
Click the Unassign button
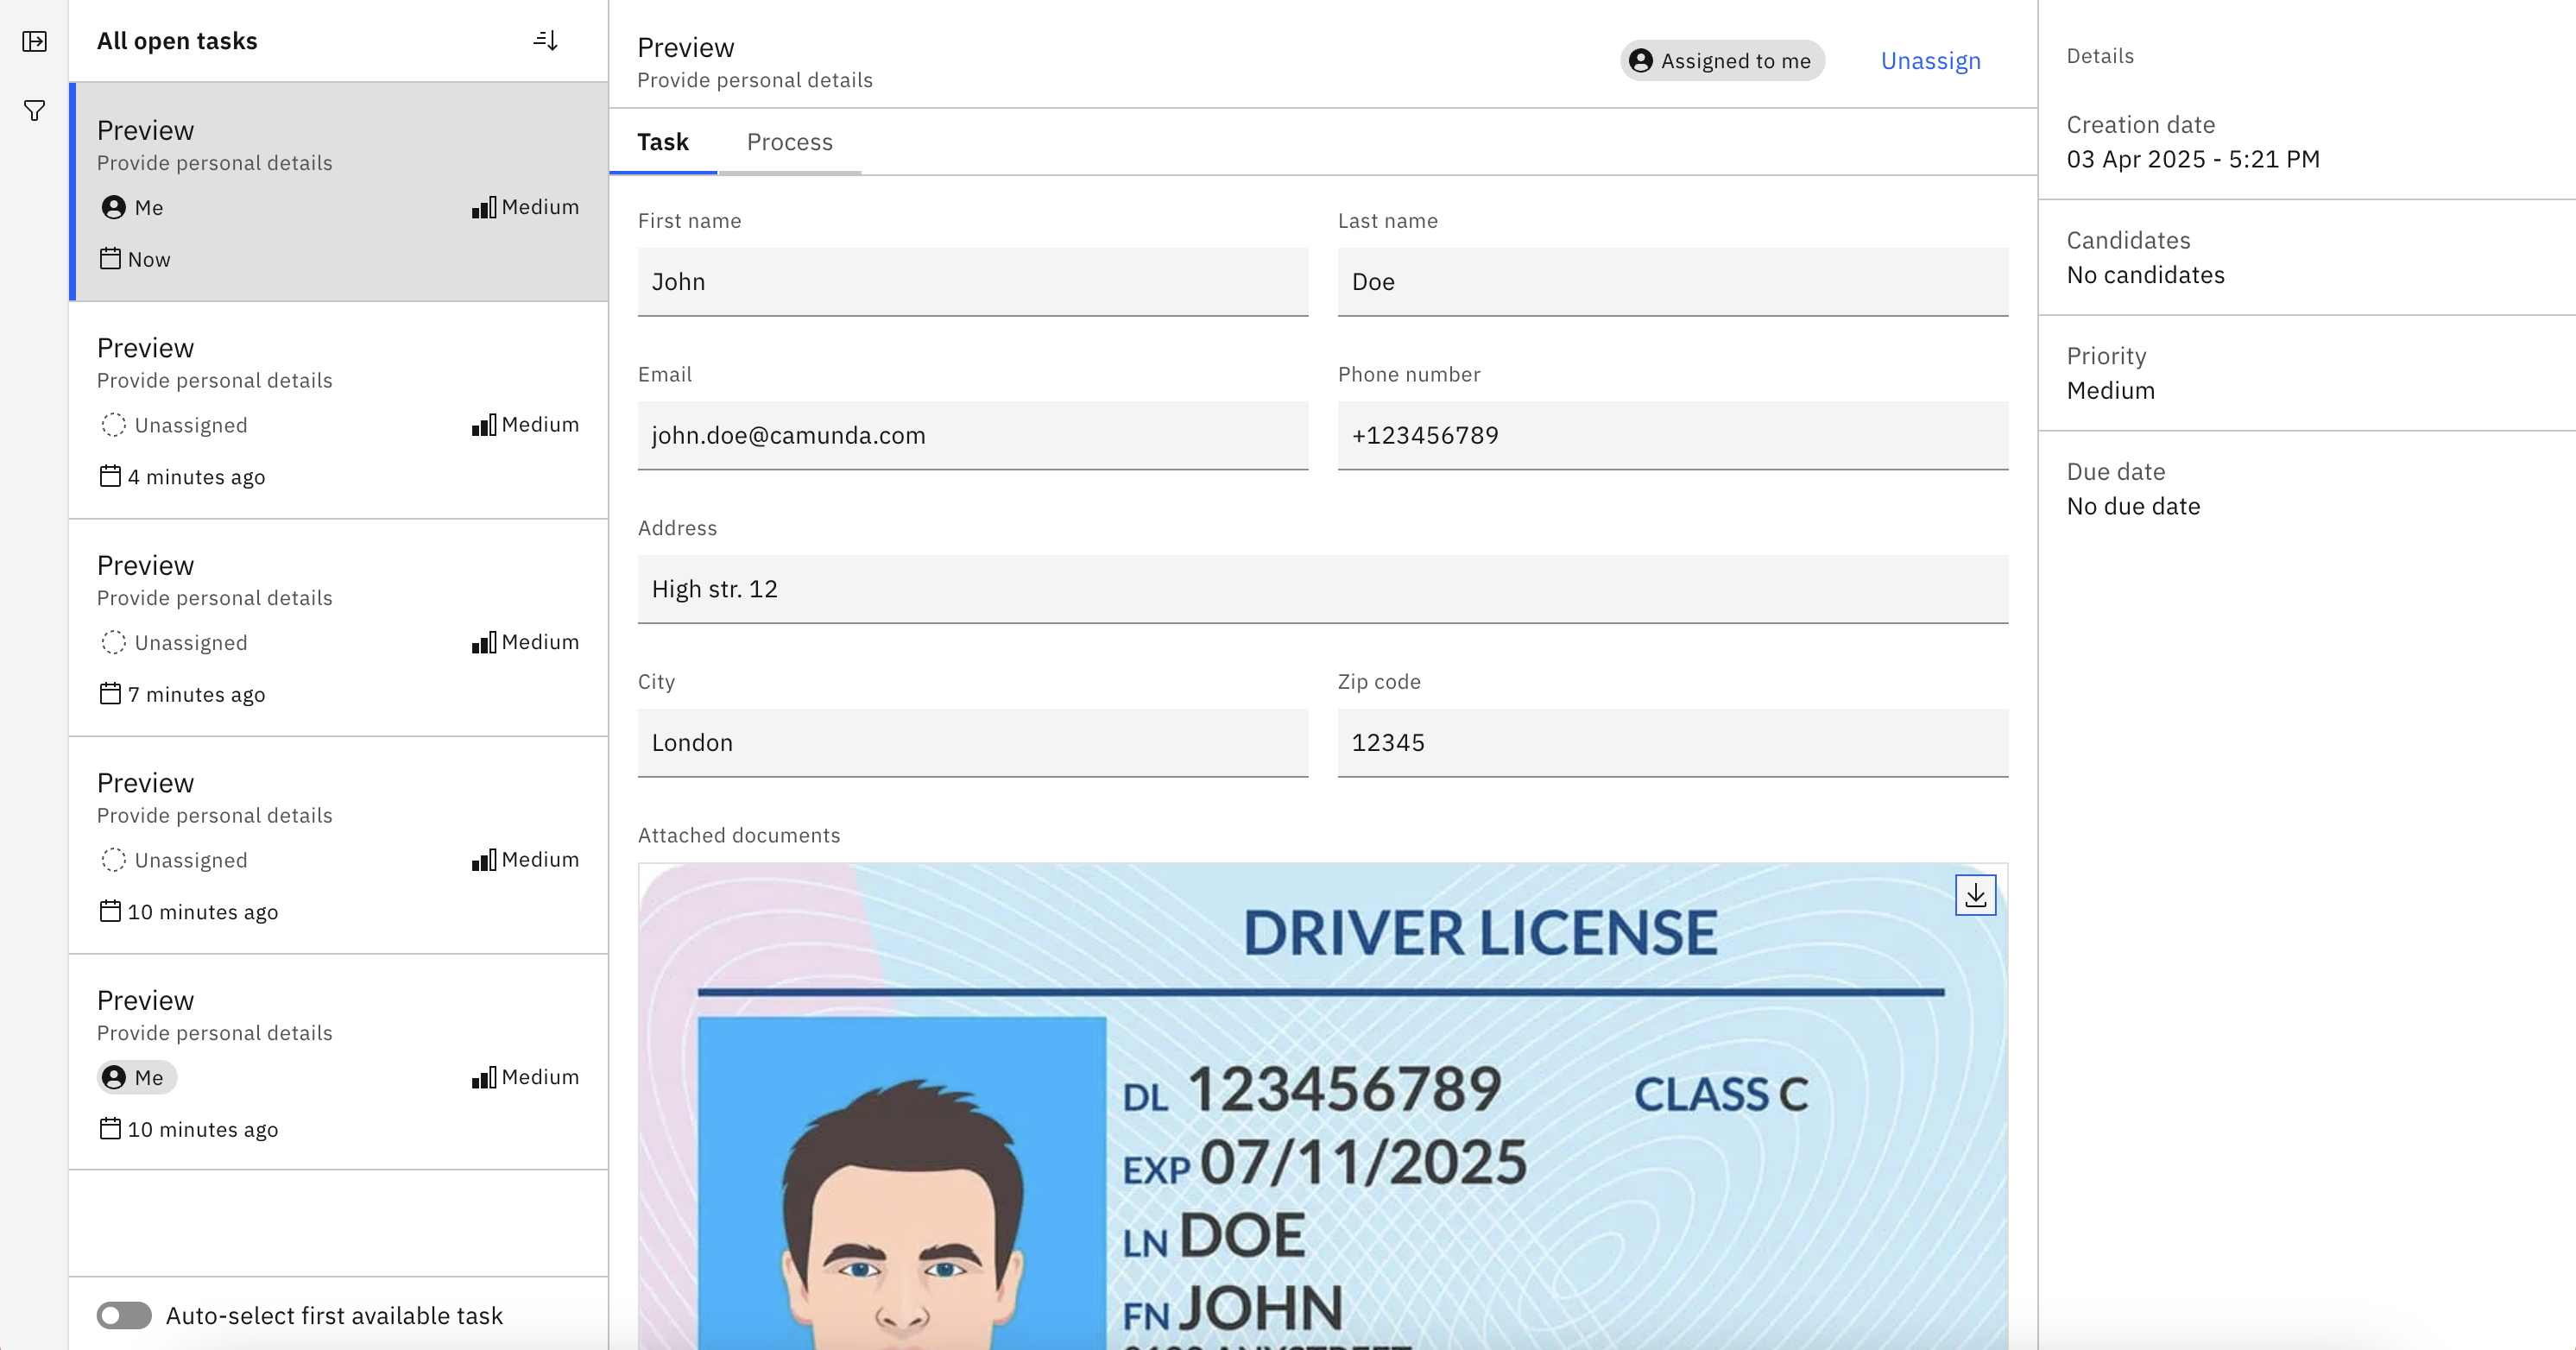coord(1930,61)
